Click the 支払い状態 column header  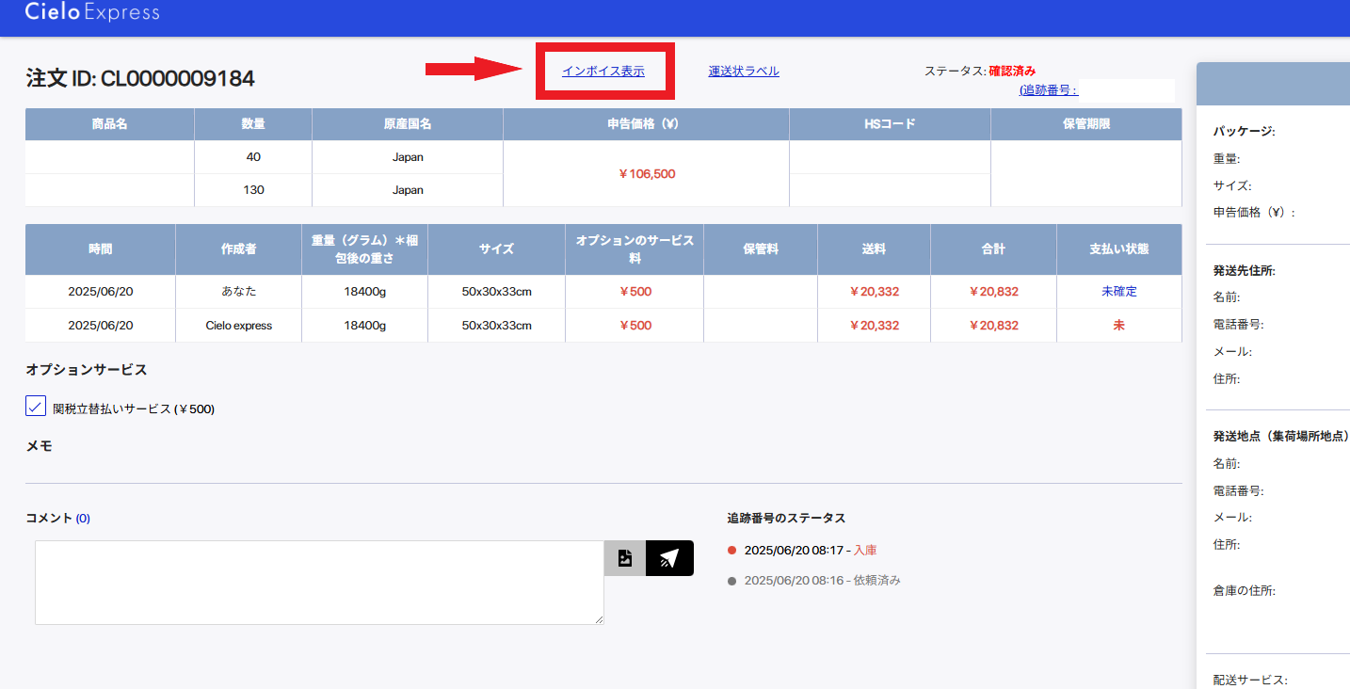pyautogui.click(x=1119, y=249)
